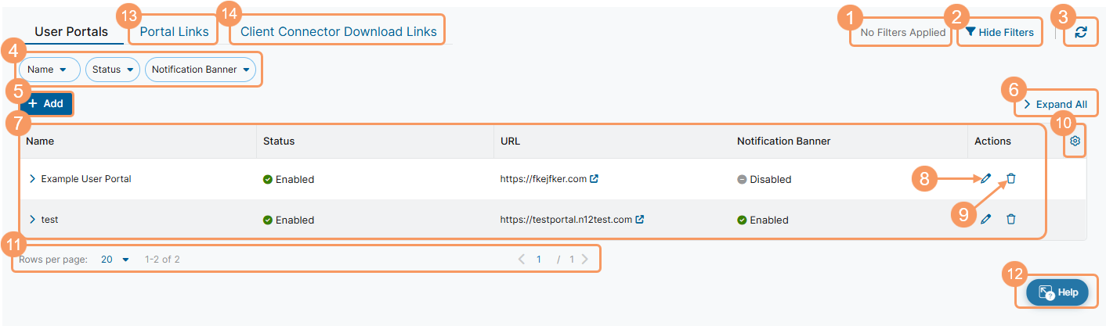
Task: Open external link for fkejfker.com URL
Action: [594, 178]
